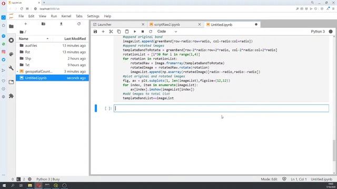
Task: Open the Opera menu logo icon
Action: pyautogui.click(x=3, y=3)
